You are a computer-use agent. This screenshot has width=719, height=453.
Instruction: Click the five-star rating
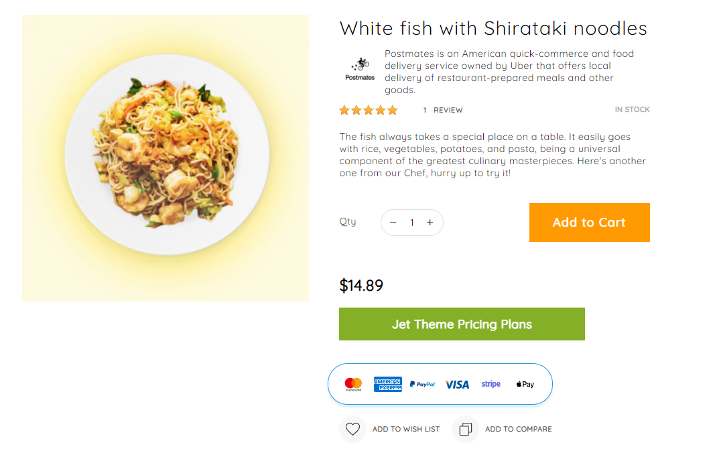pyautogui.click(x=369, y=110)
